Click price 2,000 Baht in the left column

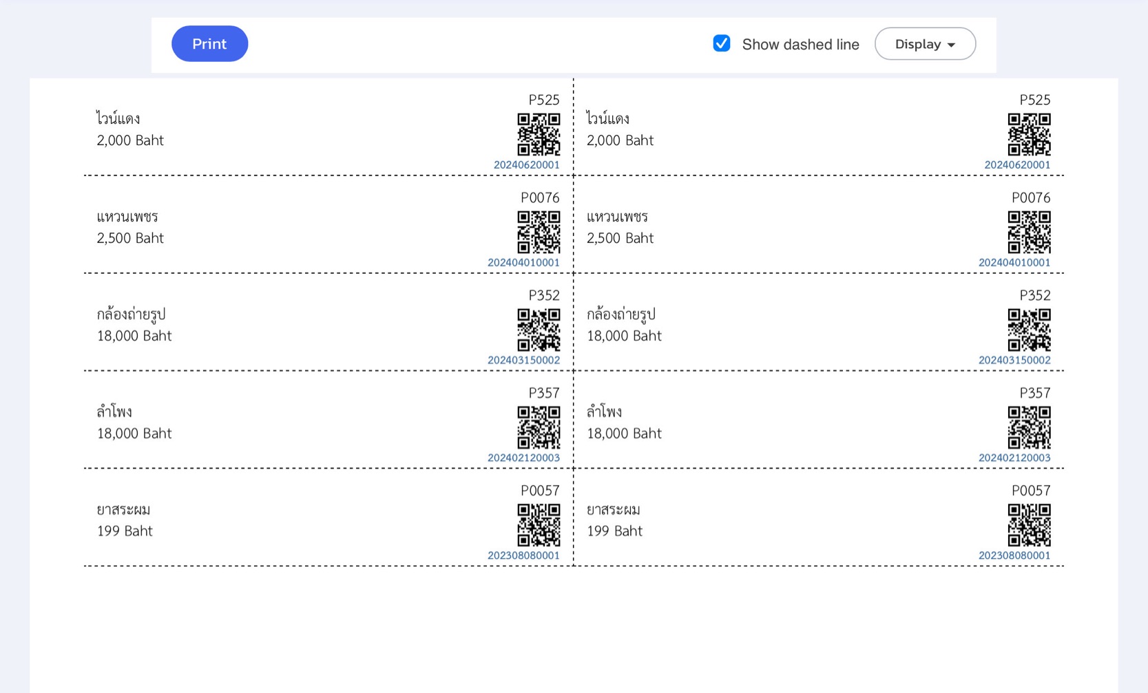(130, 140)
